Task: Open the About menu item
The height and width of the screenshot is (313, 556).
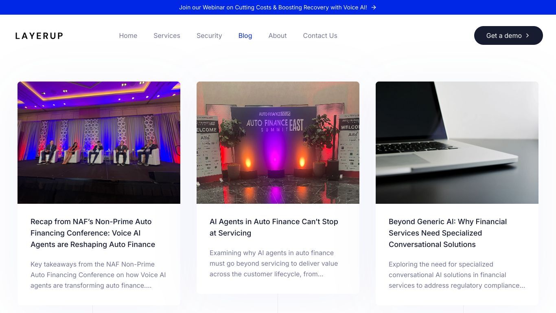Action: click(278, 35)
